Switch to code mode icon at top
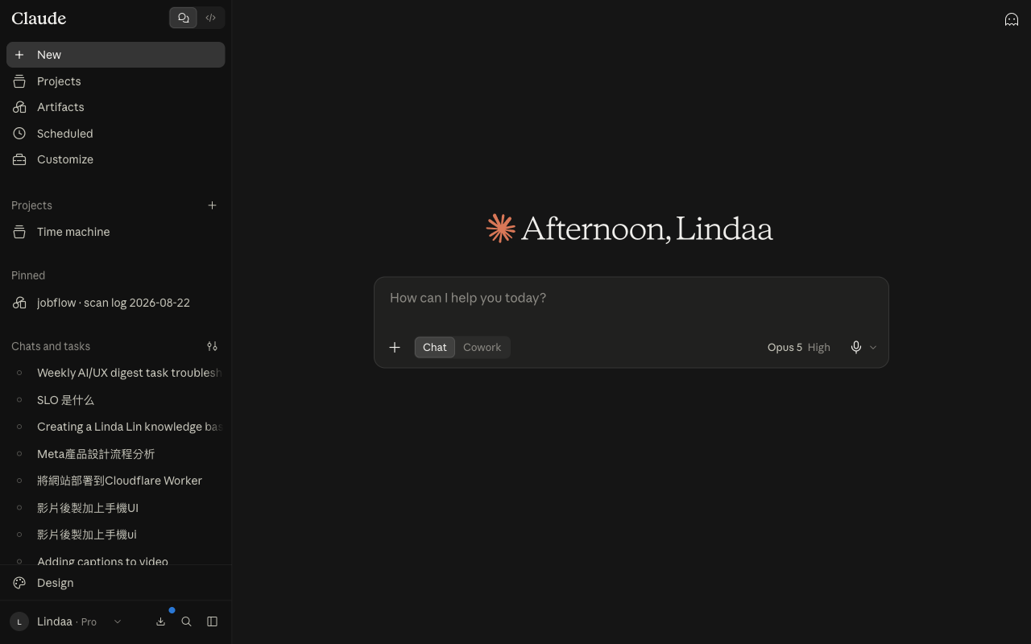 [x=211, y=18]
